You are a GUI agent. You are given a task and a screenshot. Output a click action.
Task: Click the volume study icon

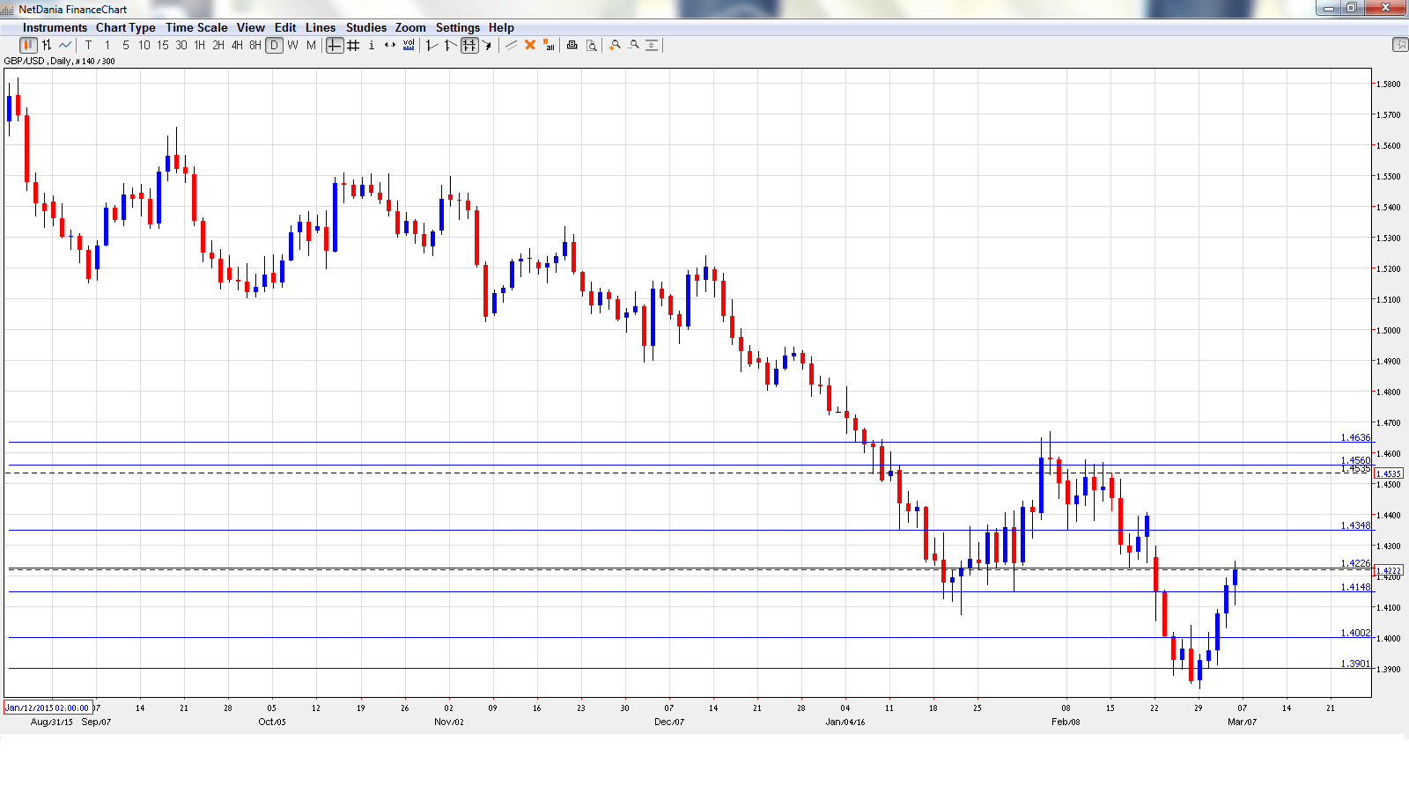(x=409, y=45)
